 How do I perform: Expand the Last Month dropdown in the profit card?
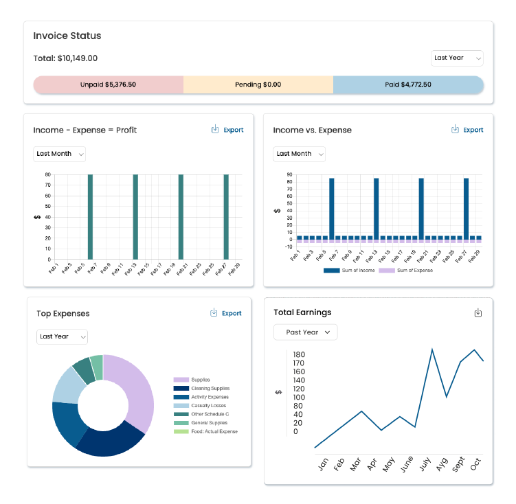click(60, 154)
